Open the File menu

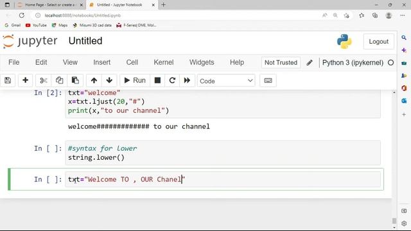14,62
